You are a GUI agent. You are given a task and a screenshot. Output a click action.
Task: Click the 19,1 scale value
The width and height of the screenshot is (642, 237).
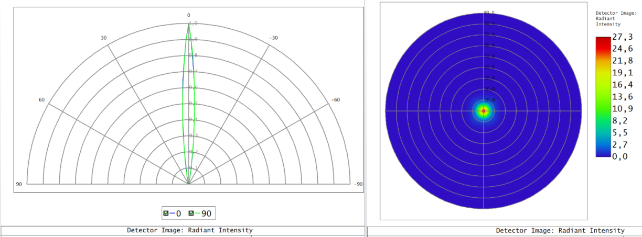pyautogui.click(x=624, y=73)
